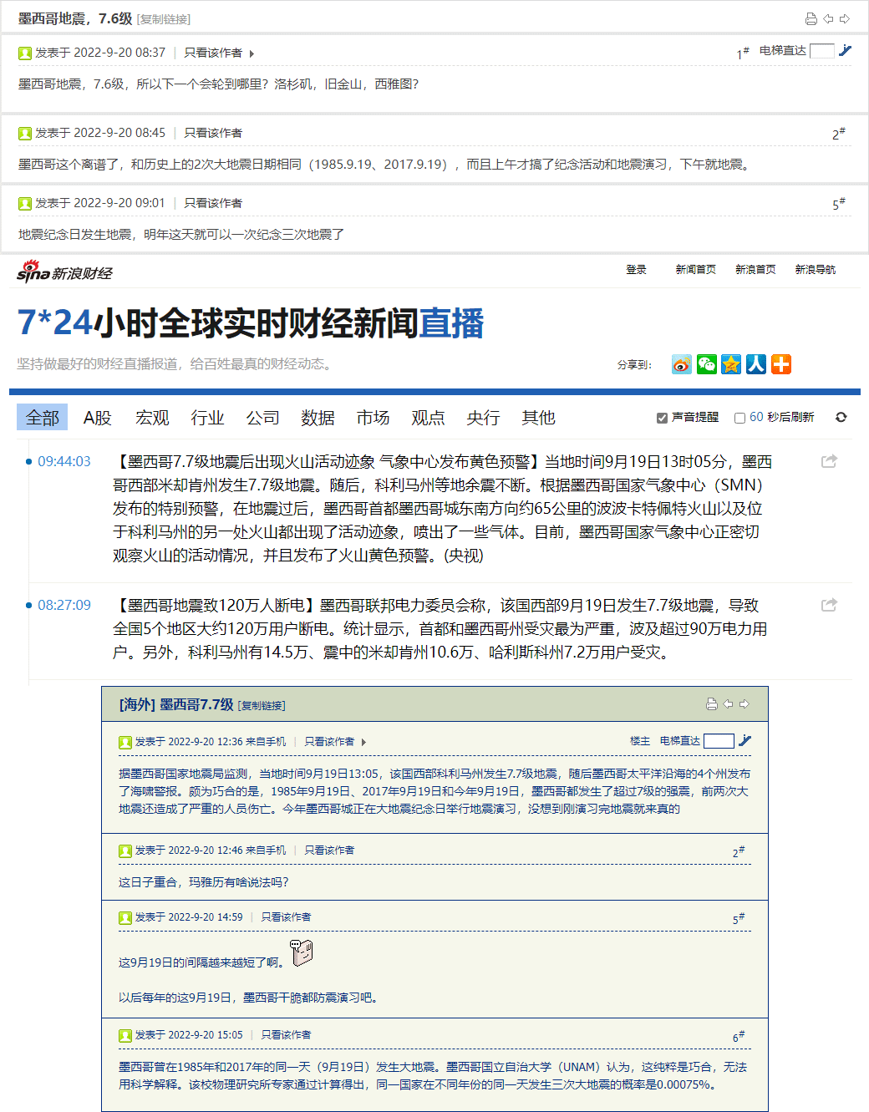Image resolution: width=869 pixels, height=1112 pixels.
Task: Click 只看该作者 in the 15:05 post
Action: point(286,1035)
